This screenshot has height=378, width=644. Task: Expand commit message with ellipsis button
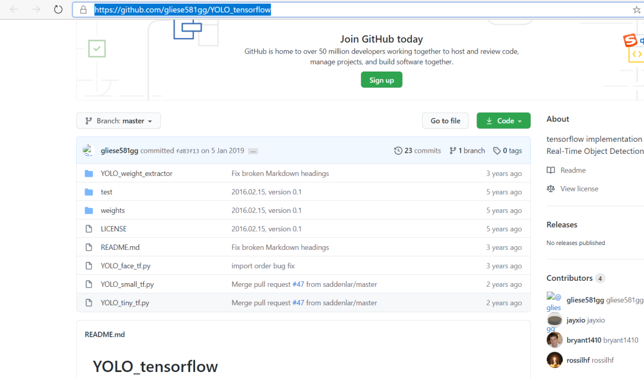(253, 151)
